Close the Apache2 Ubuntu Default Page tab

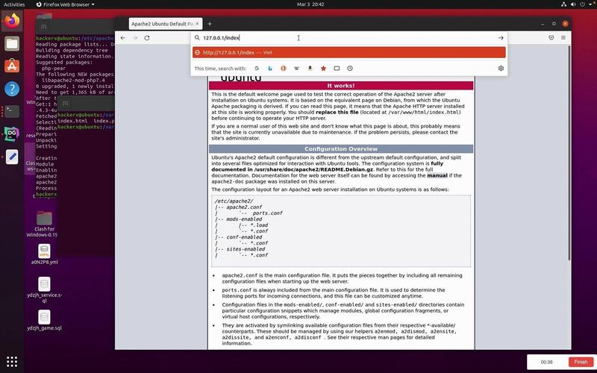click(x=197, y=24)
